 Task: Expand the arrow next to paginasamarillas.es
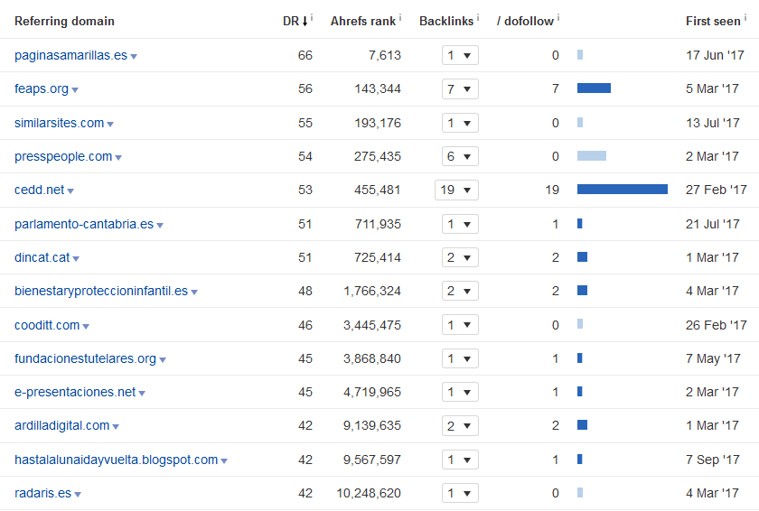134,57
